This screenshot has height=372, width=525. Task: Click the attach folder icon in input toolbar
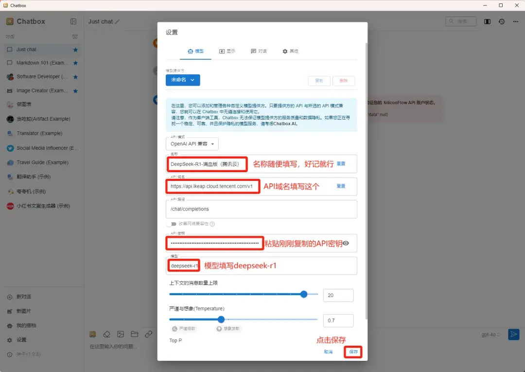[x=135, y=334]
